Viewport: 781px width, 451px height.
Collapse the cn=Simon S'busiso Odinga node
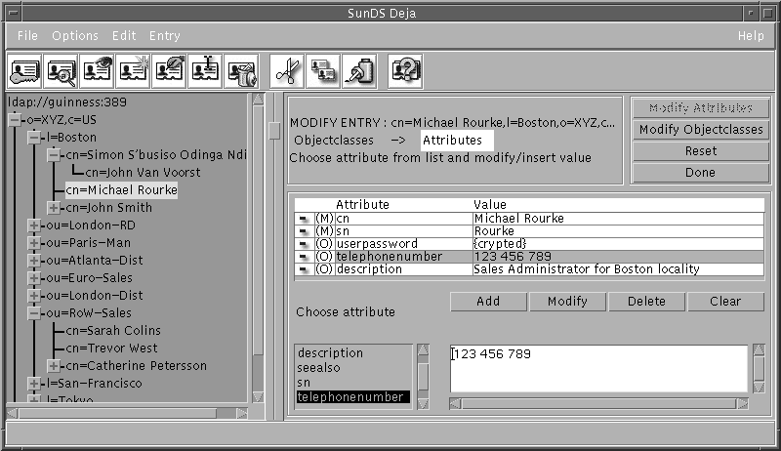(54, 155)
